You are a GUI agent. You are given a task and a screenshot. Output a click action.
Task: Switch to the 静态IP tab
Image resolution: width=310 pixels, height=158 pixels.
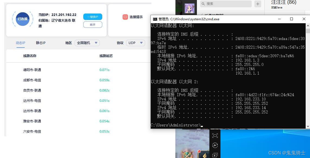tap(40, 43)
